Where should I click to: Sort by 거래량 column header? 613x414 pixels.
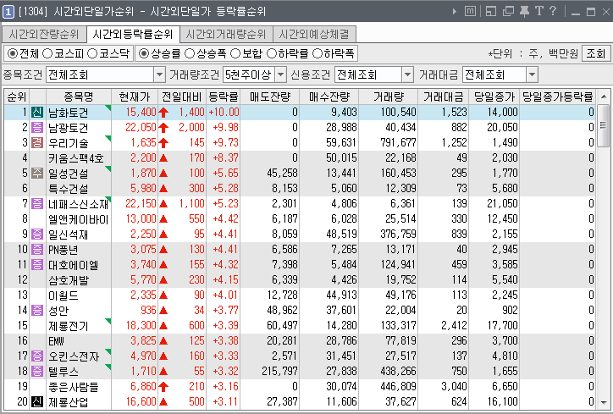coord(388,97)
